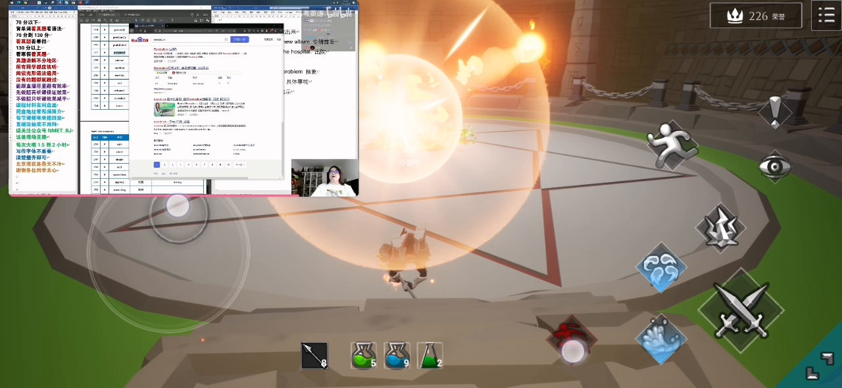Tap the exclamation mark alert icon
This screenshot has width=842, height=388.
775,112
